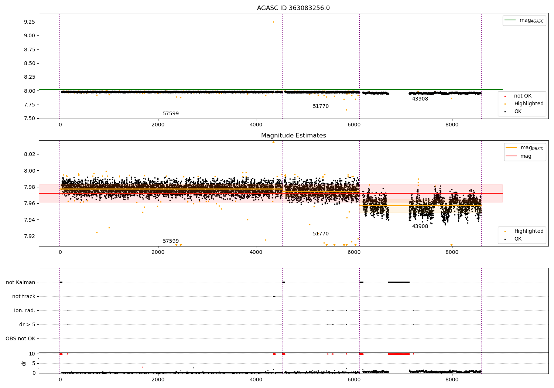Click the 'Magnitude Estimates' plot title
The image size is (554, 388).
[x=294, y=136]
